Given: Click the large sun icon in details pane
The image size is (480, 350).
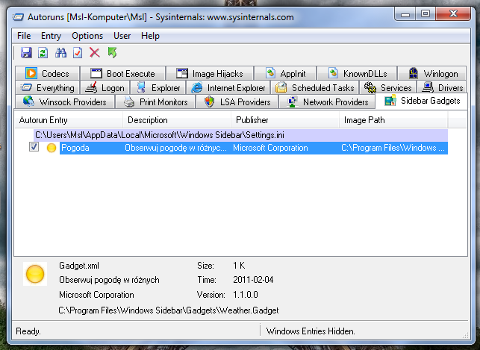Looking at the screenshot, I should 35,274.
